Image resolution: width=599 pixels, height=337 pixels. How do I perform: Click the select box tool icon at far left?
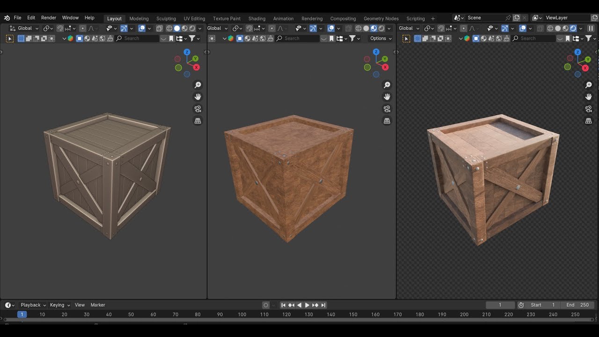pyautogui.click(x=10, y=38)
